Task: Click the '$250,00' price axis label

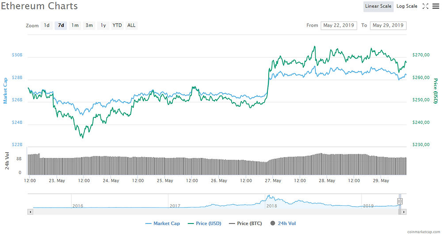Action: coord(421,100)
